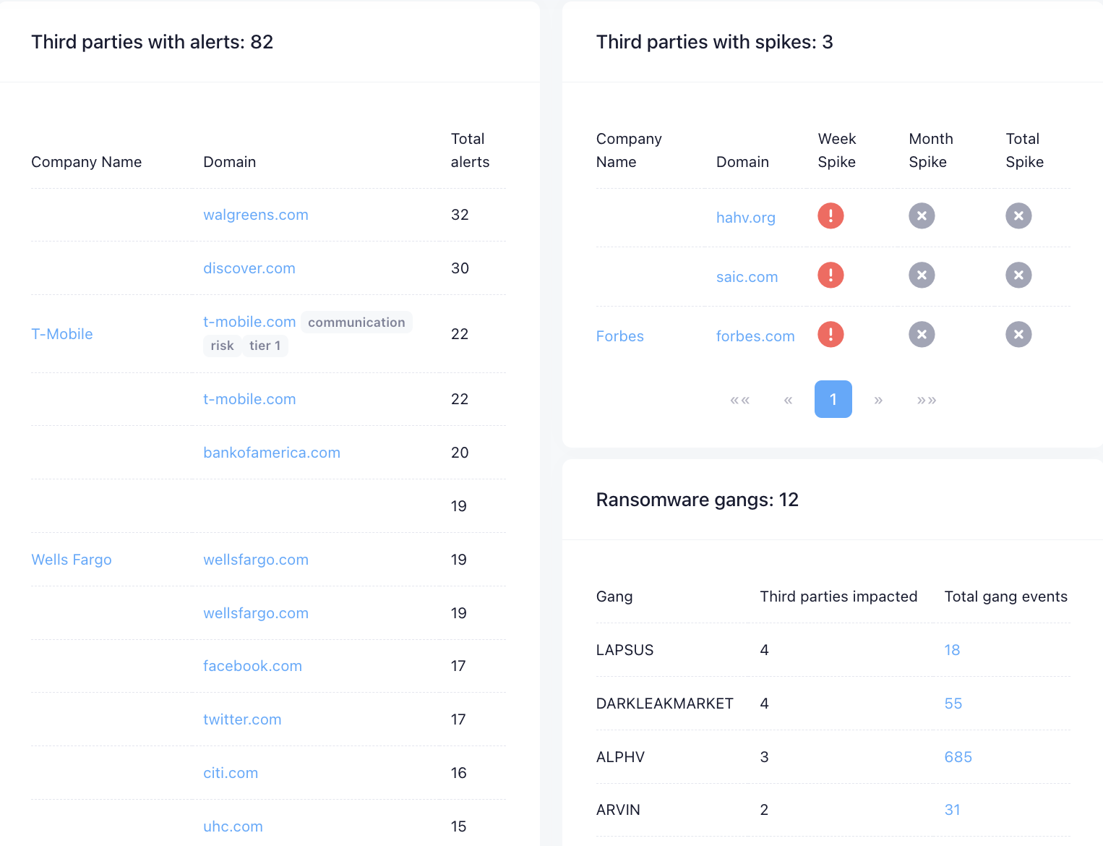Jump to the last page of spikes
Screen dimensions: 1103x846
[927, 400]
